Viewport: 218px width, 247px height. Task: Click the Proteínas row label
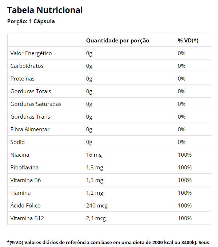23,79
